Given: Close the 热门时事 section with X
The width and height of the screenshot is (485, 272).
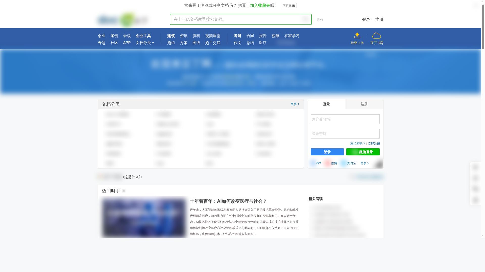Looking at the screenshot, I should pyautogui.click(x=124, y=191).
